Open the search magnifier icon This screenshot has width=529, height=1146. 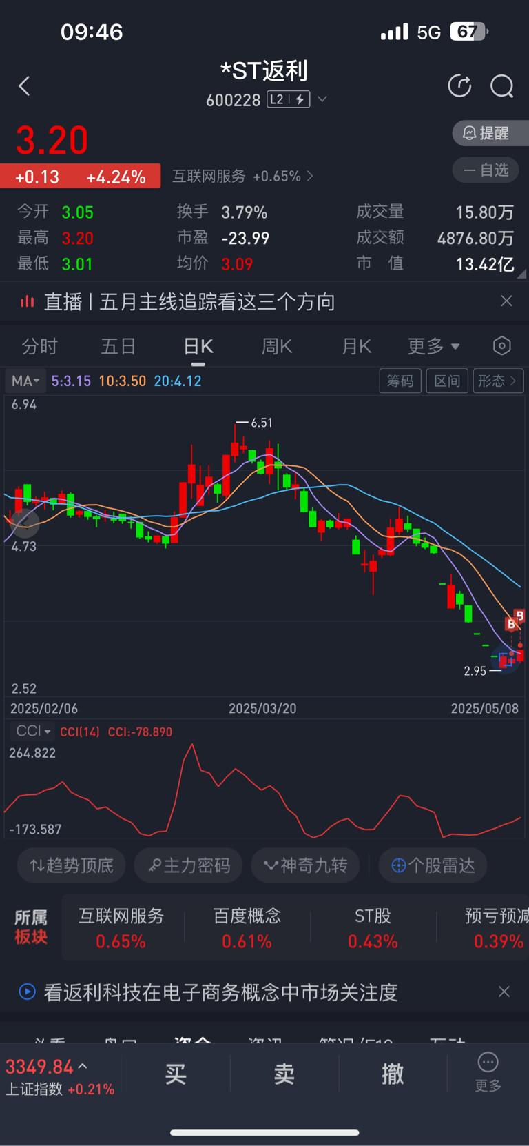[502, 87]
